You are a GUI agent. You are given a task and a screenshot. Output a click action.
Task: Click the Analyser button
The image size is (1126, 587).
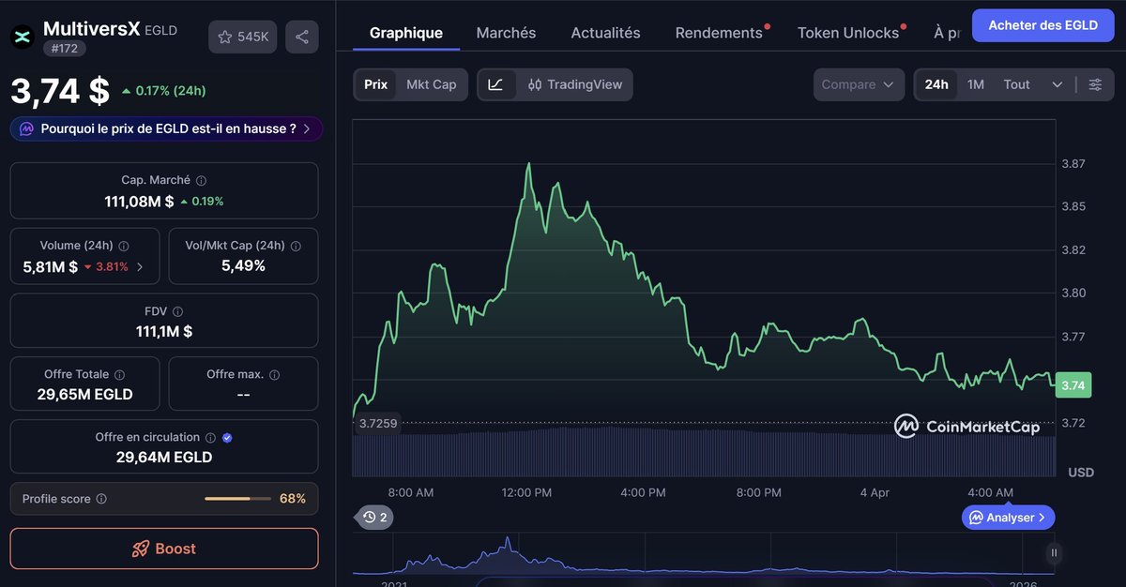[x=1008, y=518]
